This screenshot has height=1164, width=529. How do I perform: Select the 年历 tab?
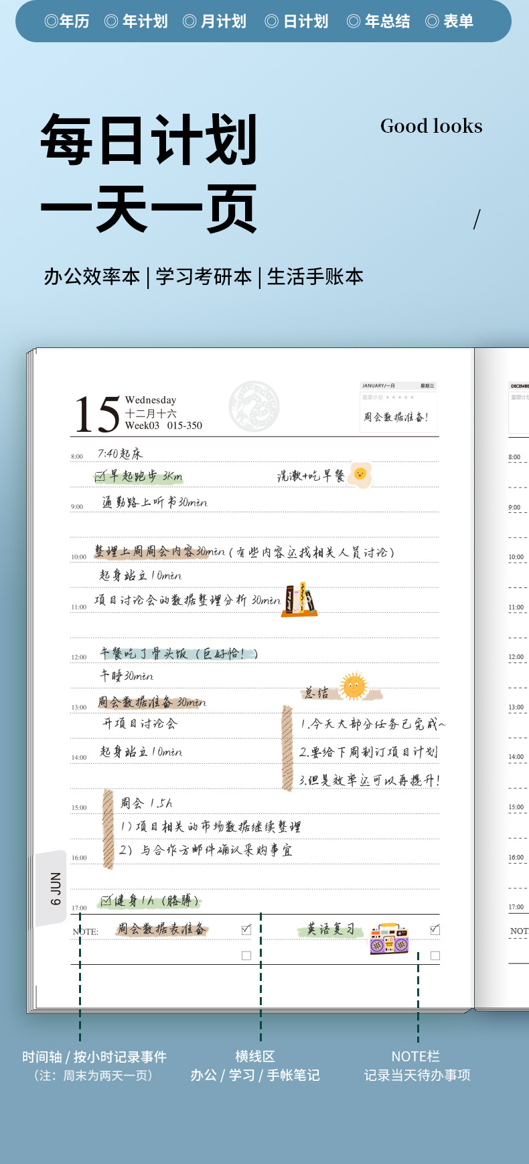coord(66,21)
